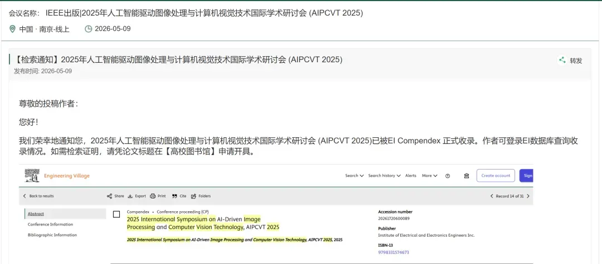This screenshot has width=602, height=264.
Task: Open the Engineering Village logo
Action: [57, 176]
